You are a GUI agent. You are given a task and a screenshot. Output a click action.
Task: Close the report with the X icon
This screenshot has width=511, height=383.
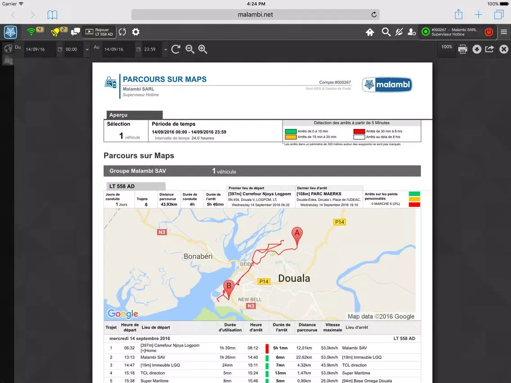click(504, 49)
